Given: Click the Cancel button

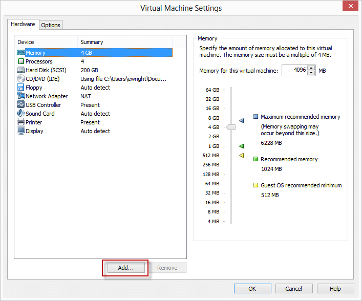Looking at the screenshot, I should coord(293,289).
